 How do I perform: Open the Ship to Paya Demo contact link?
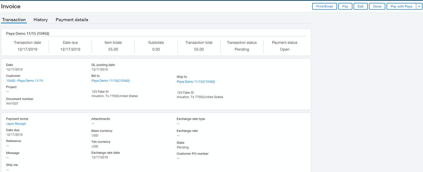tap(196, 82)
